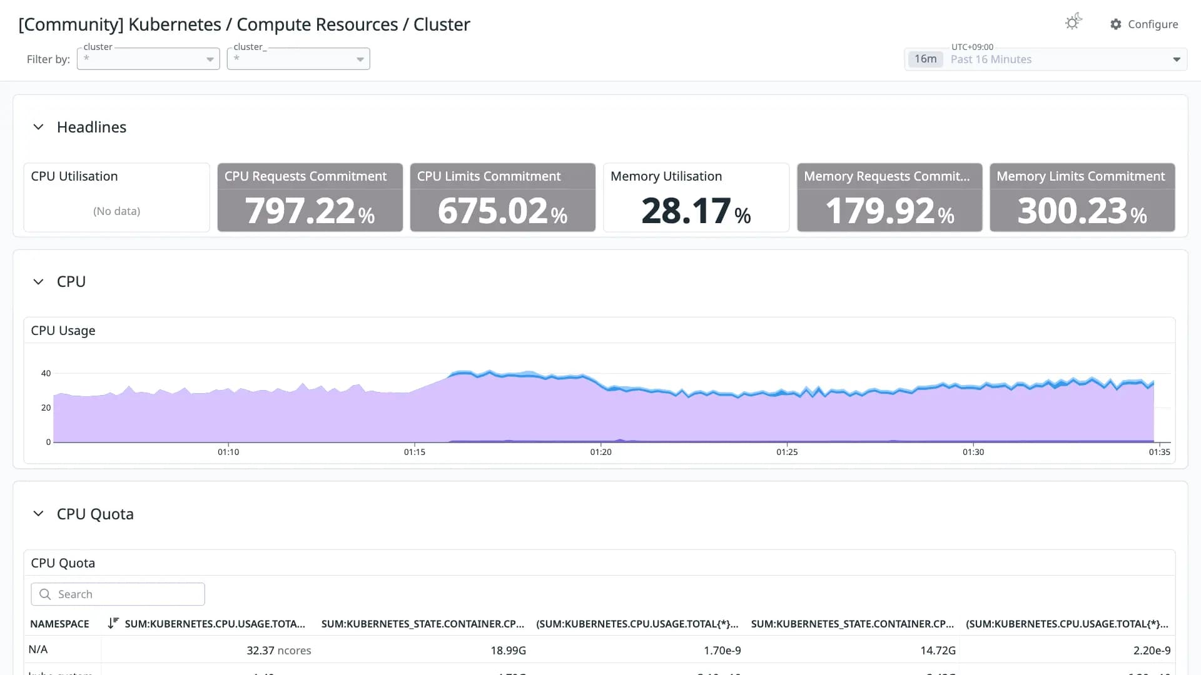The width and height of the screenshot is (1201, 675).
Task: Sort by NAMESPACE column header
Action: (59, 624)
